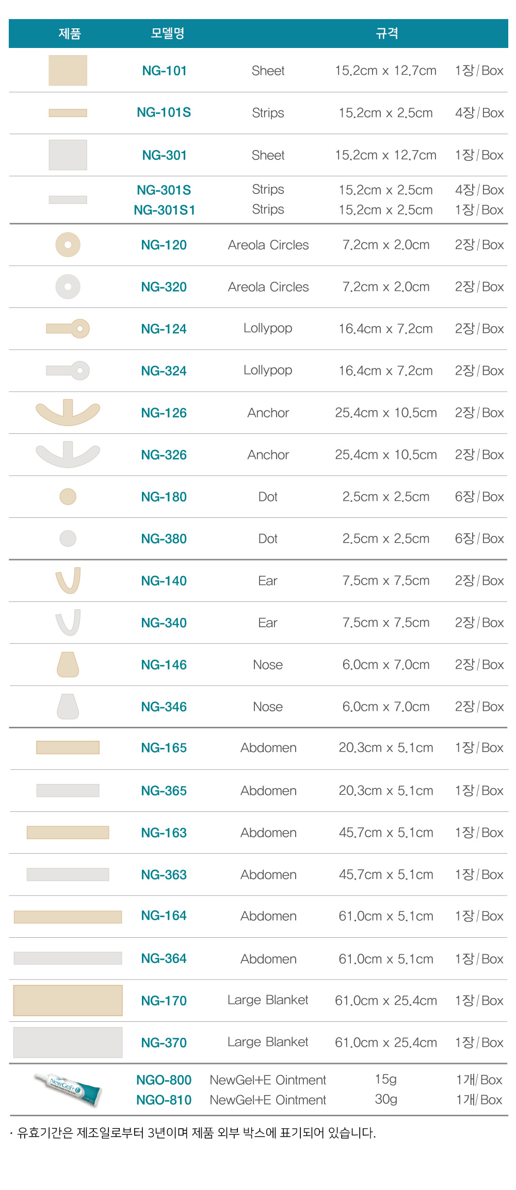Click the beige NG-170 Large Blanket swatch
Image resolution: width=516 pixels, height=1190 pixels.
click(x=68, y=1000)
